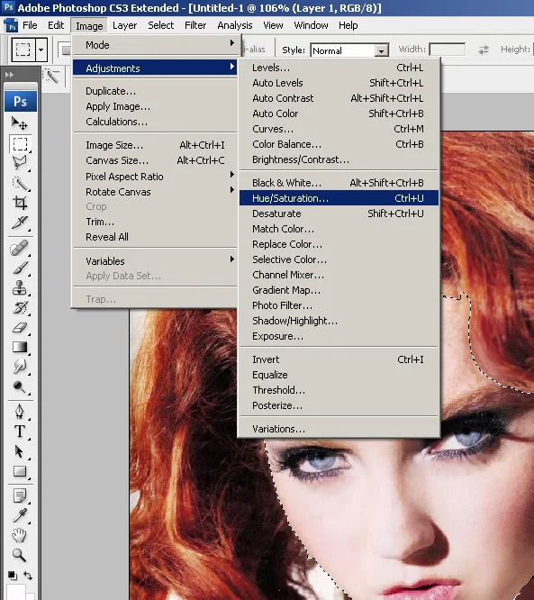Open the Select menu
This screenshot has width=534, height=600.
(160, 25)
